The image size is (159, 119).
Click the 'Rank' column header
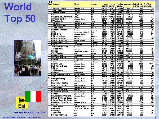(x=50, y=4)
